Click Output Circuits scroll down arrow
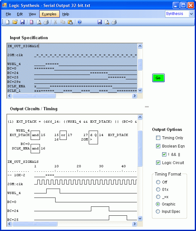 (140, 219)
